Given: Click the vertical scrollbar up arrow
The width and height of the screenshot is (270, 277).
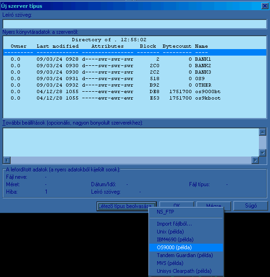Looking at the screenshot, I should pyautogui.click(x=263, y=132).
